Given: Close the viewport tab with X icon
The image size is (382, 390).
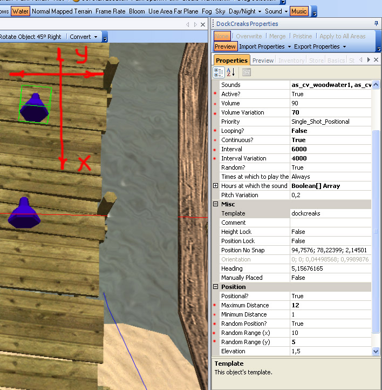Looking at the screenshot, I should click(203, 24).
